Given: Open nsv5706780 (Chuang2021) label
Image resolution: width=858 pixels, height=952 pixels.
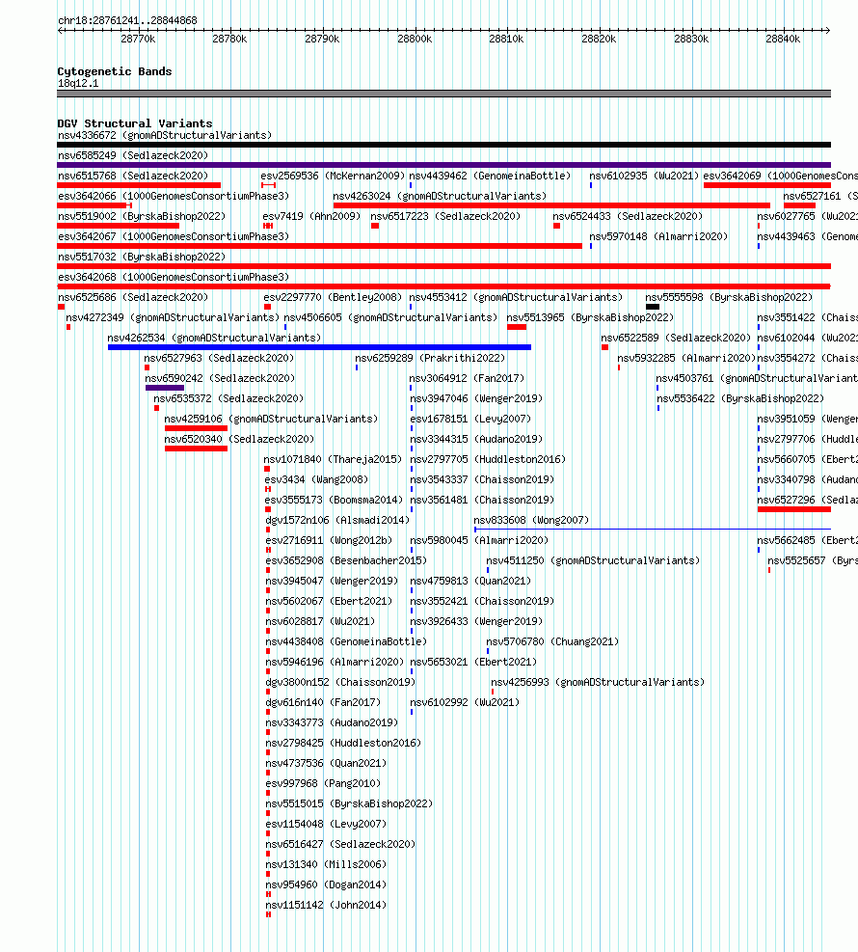Looking at the screenshot, I should coord(552,641).
